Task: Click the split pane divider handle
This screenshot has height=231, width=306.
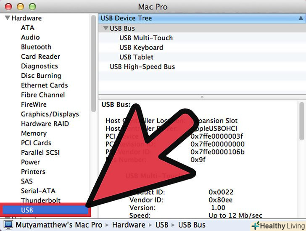Action: point(202,97)
